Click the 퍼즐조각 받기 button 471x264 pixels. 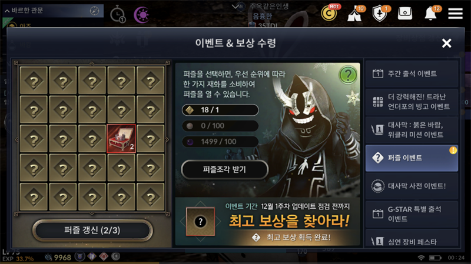click(x=224, y=169)
